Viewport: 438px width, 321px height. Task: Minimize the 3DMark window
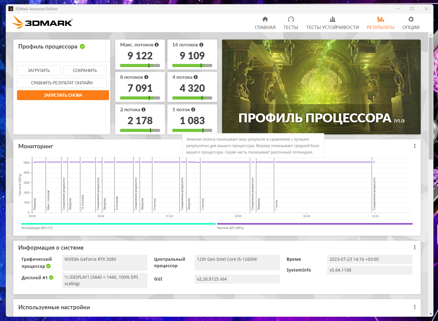[398, 9]
